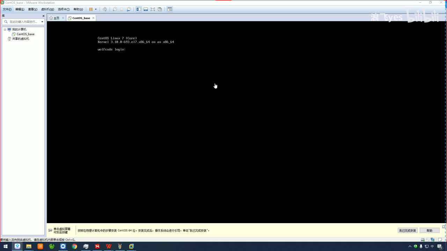
Task: Toggle the library sidebar view button
Action: 139,9
